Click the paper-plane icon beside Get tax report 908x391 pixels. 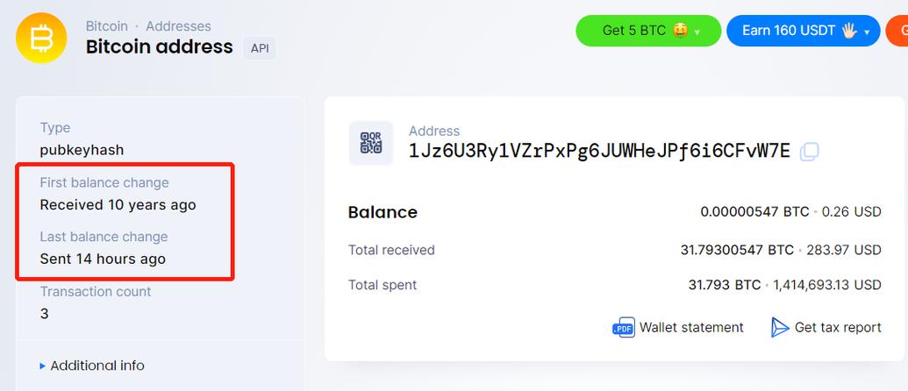780,328
